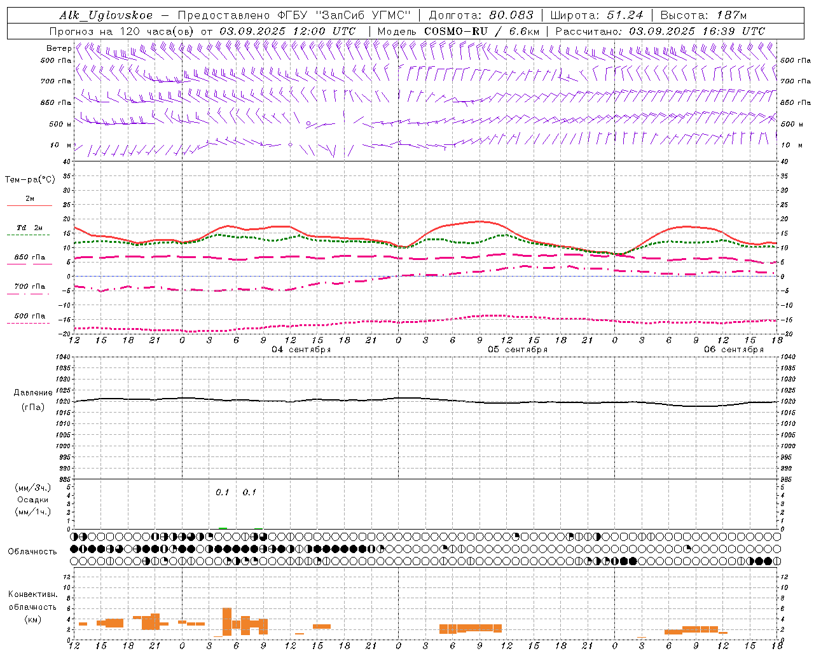The width and height of the screenshot is (814, 651).
Task: Select the provider text ФГБУ "ЗапСиб УГМС"
Action: pyautogui.click(x=346, y=15)
